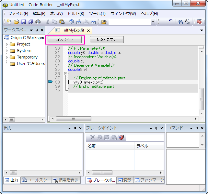The image size is (208, 194).
Task: Open the breakpoint panel options arrow
Action: point(151,128)
